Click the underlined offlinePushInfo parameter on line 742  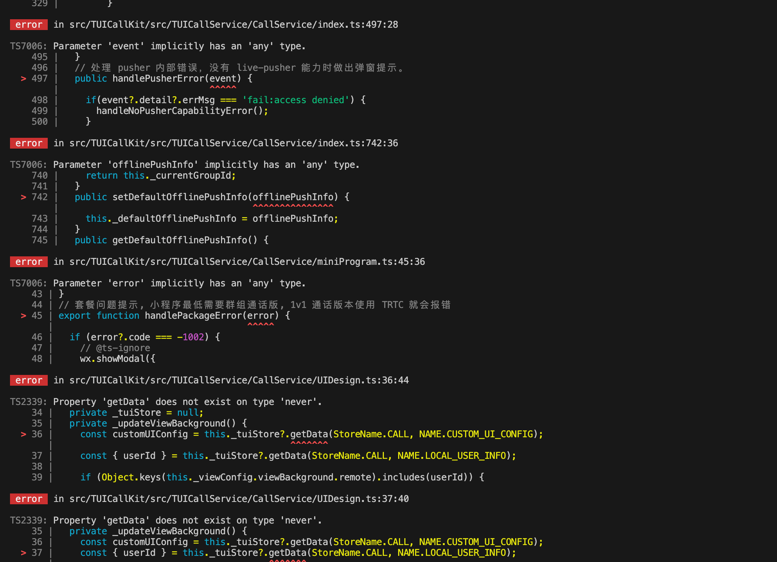(293, 197)
